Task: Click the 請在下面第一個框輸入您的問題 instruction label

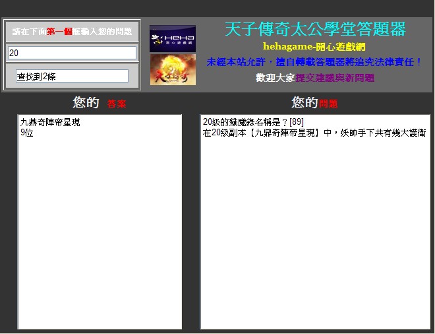Action: [x=72, y=32]
